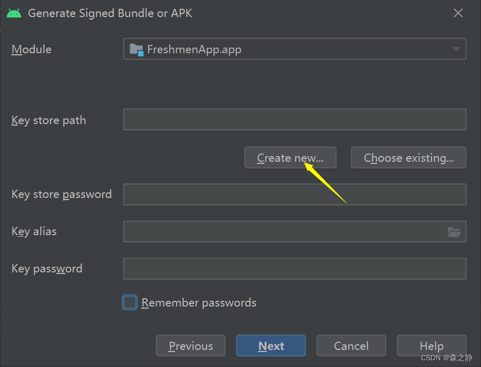The width and height of the screenshot is (481, 367).
Task: Click Create new to make a keystore
Action: (290, 158)
